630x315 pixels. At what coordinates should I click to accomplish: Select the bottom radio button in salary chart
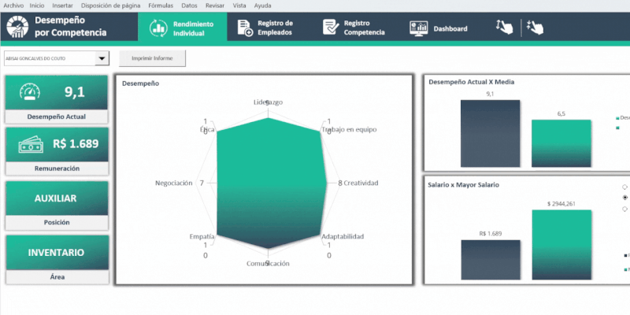624,209
